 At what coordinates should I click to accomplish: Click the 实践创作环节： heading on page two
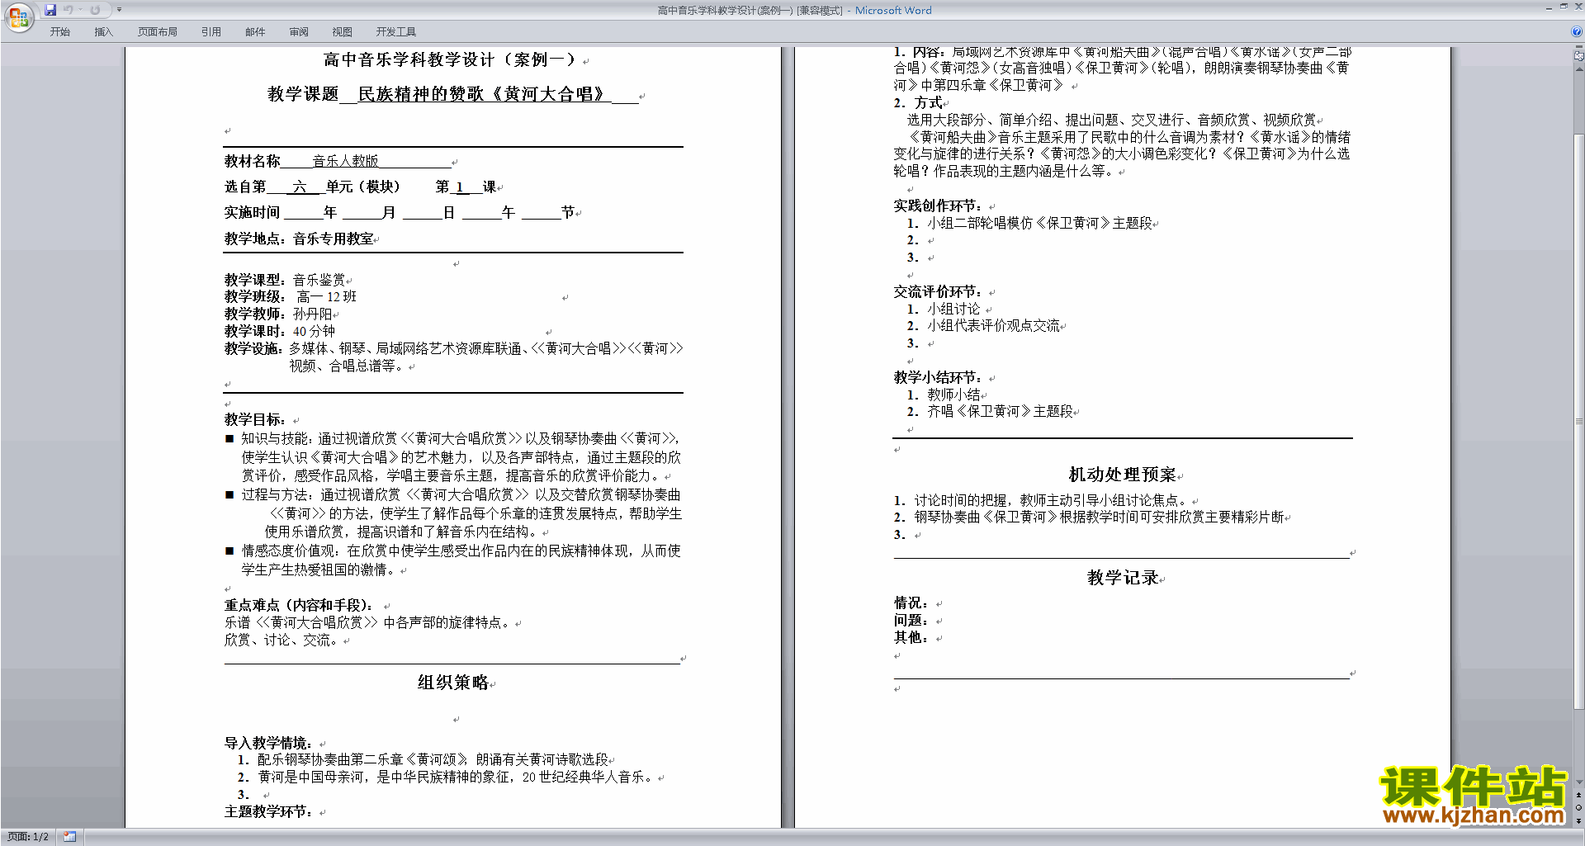point(938,206)
